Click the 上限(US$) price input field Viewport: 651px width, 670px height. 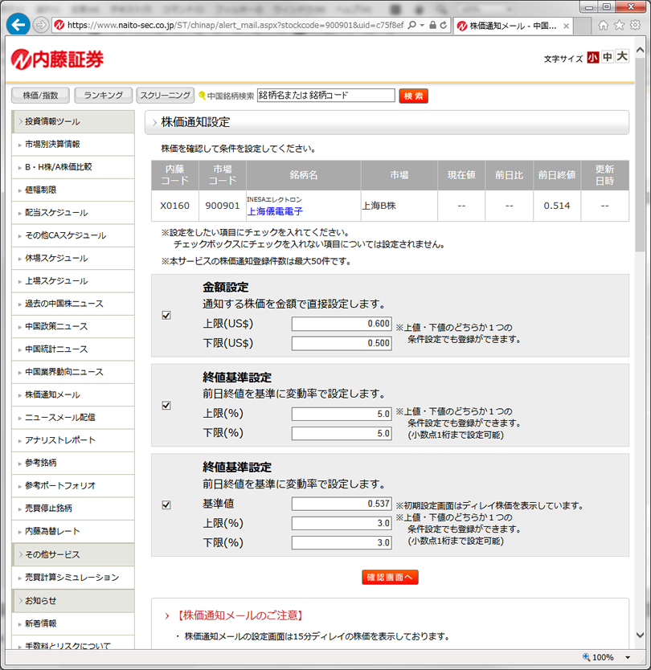point(342,324)
